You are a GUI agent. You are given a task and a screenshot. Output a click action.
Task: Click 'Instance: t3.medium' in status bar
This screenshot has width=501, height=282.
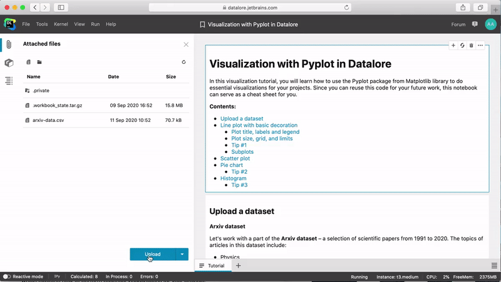[397, 277]
